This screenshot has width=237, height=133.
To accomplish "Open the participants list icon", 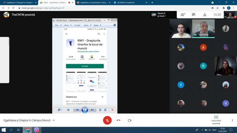I will [x=183, y=14].
